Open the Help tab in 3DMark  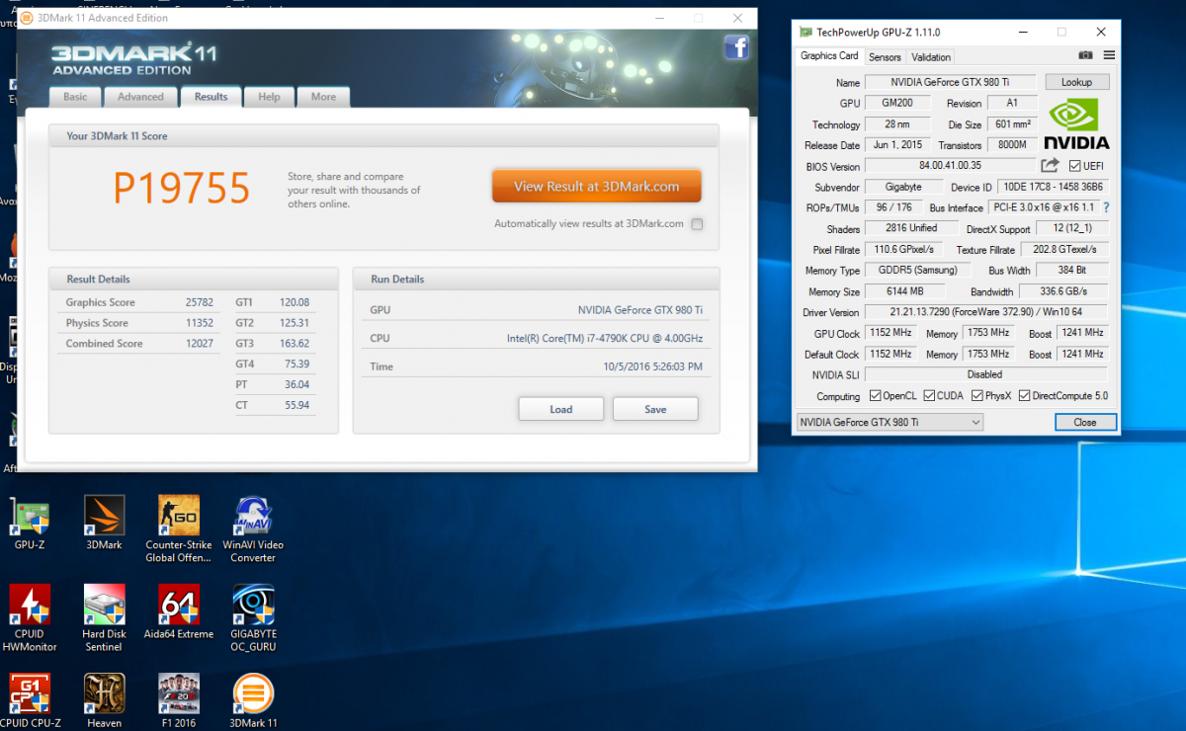pyautogui.click(x=269, y=97)
